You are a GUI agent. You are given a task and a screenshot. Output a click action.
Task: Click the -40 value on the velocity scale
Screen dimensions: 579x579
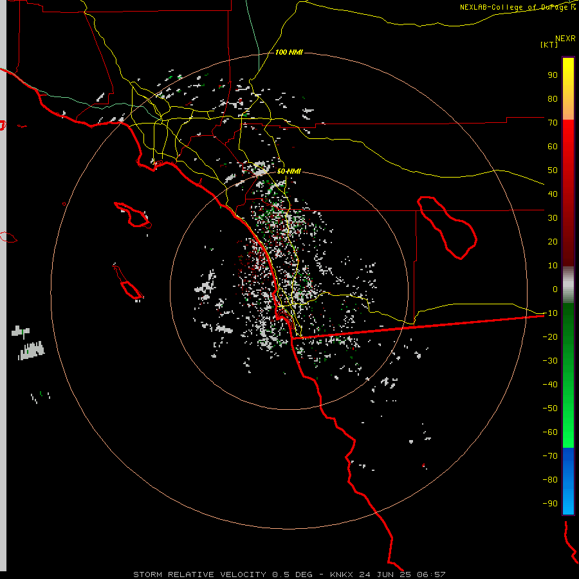point(550,385)
